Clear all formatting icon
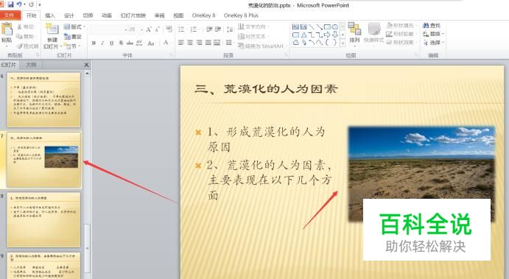509x279 pixels. [x=169, y=29]
